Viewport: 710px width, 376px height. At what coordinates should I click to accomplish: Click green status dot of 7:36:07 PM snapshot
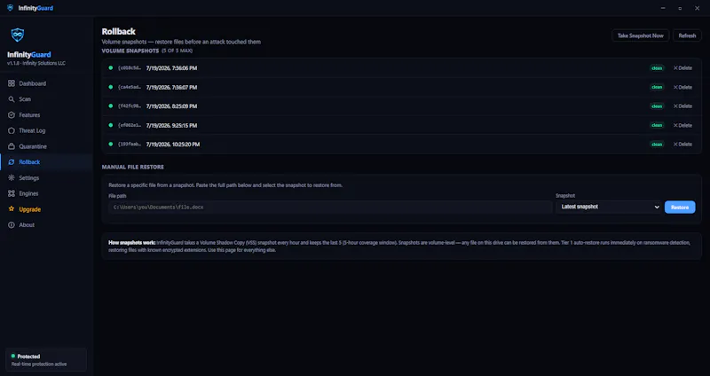[x=110, y=87]
